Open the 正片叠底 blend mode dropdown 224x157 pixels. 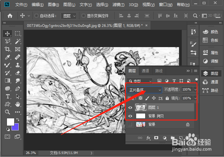pos(144,90)
